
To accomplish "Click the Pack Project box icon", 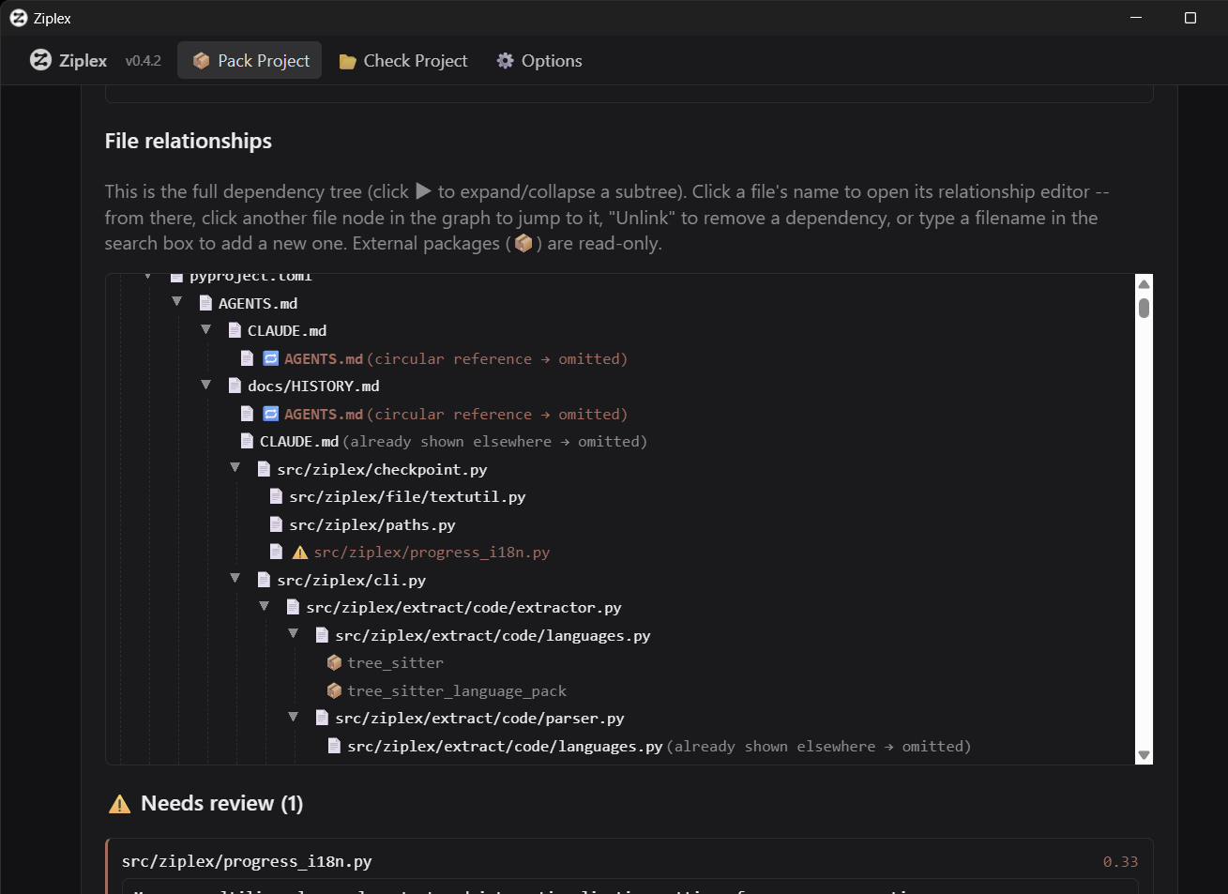I will click(x=201, y=60).
